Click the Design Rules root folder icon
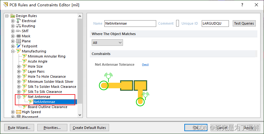 tap(13, 16)
